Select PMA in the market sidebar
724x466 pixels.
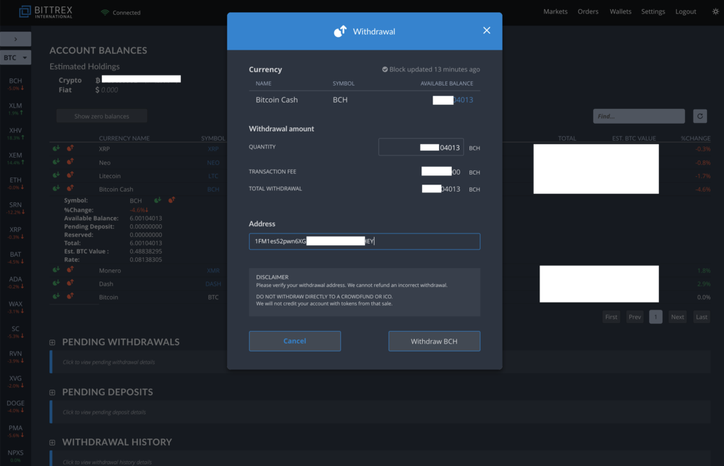(16, 431)
